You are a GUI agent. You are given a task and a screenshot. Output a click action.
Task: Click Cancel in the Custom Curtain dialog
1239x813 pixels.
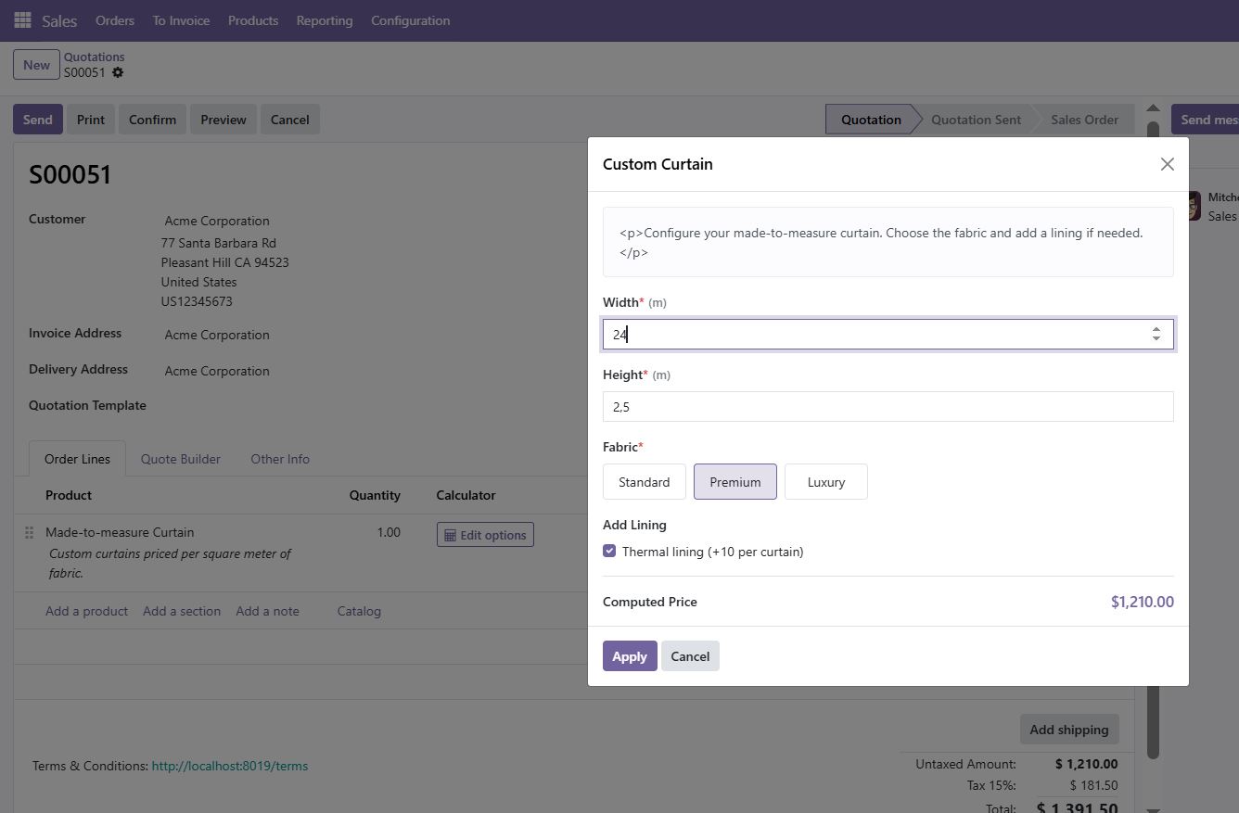pyautogui.click(x=690, y=656)
